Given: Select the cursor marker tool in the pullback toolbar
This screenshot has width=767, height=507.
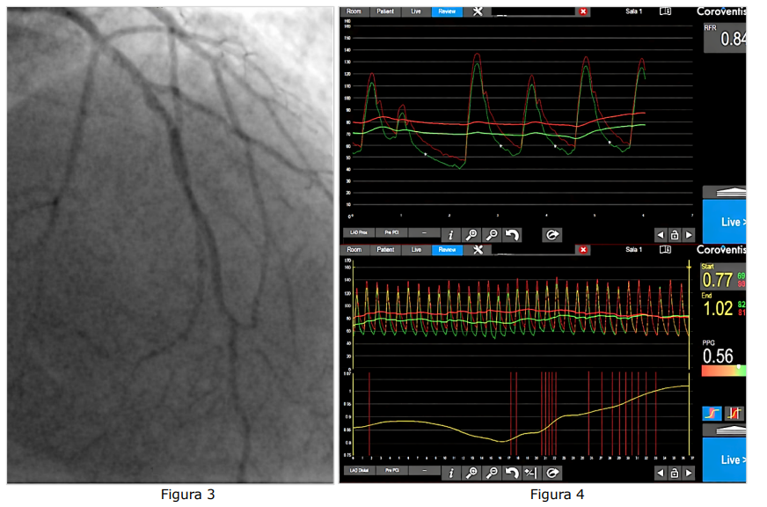Looking at the screenshot, I should tap(532, 473).
